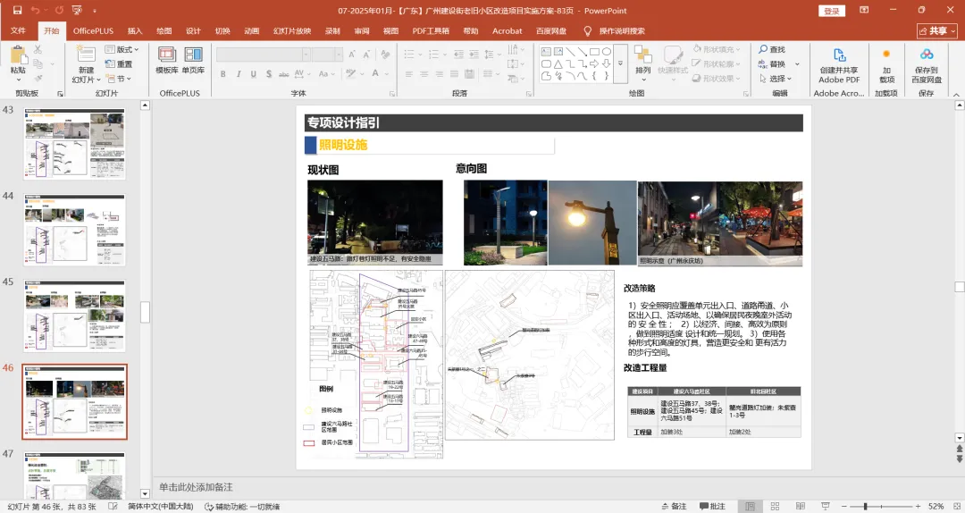Screen dimensions: 965x513
Task: Switch to the 幻灯片放映 tab
Action: (x=292, y=30)
